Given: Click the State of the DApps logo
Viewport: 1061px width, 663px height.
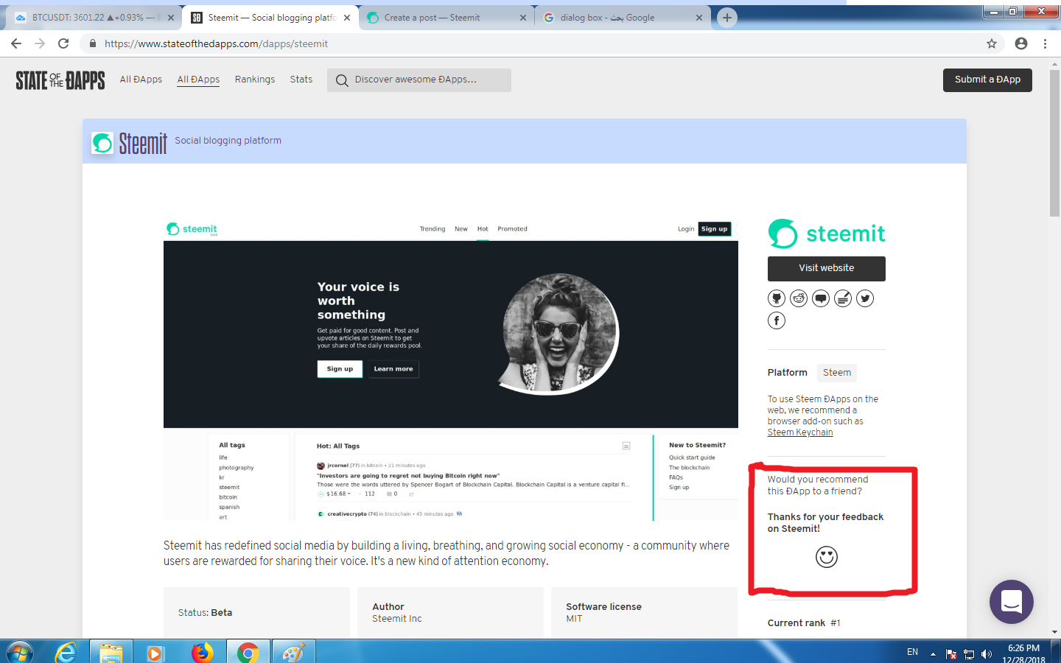Looking at the screenshot, I should pos(60,80).
